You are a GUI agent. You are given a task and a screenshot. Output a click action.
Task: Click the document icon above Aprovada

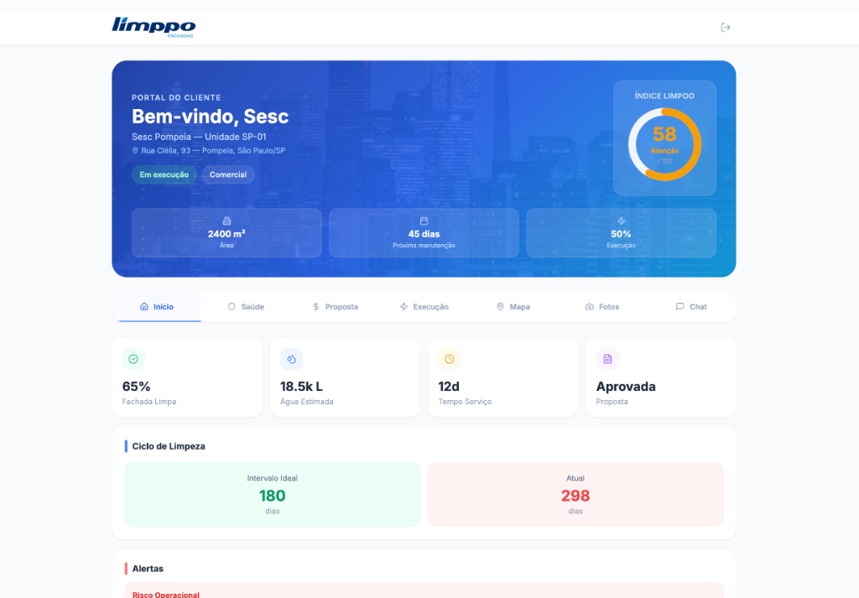[x=607, y=359]
